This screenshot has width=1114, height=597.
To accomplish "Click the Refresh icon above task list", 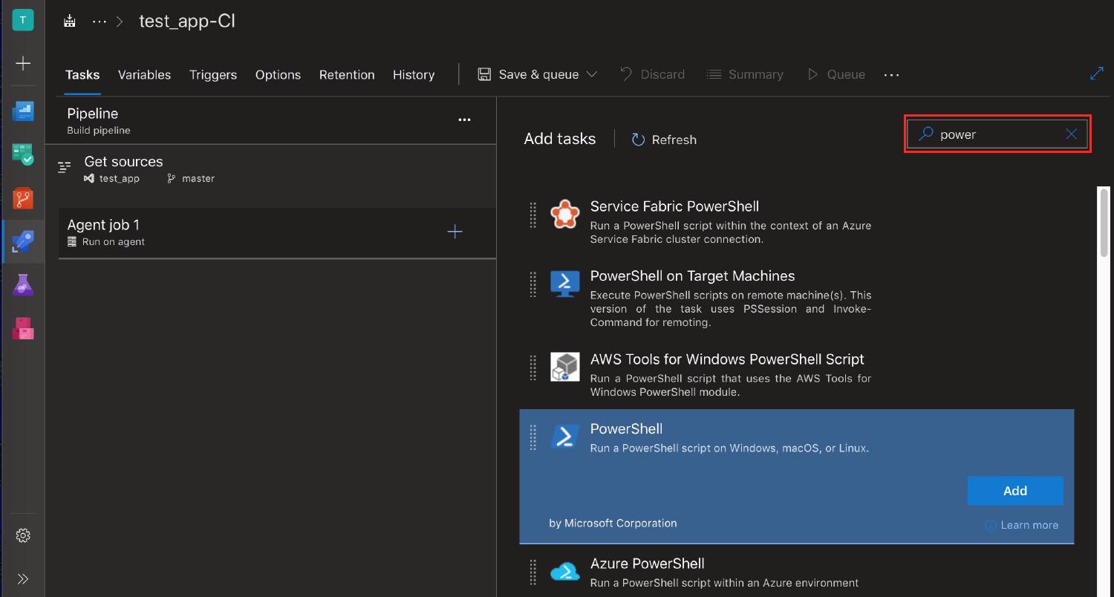I will point(639,139).
